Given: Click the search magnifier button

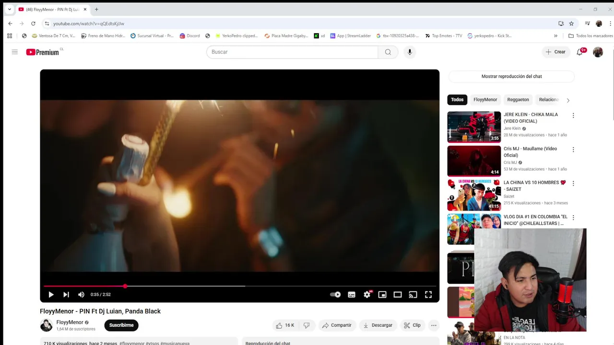Looking at the screenshot, I should [x=388, y=52].
